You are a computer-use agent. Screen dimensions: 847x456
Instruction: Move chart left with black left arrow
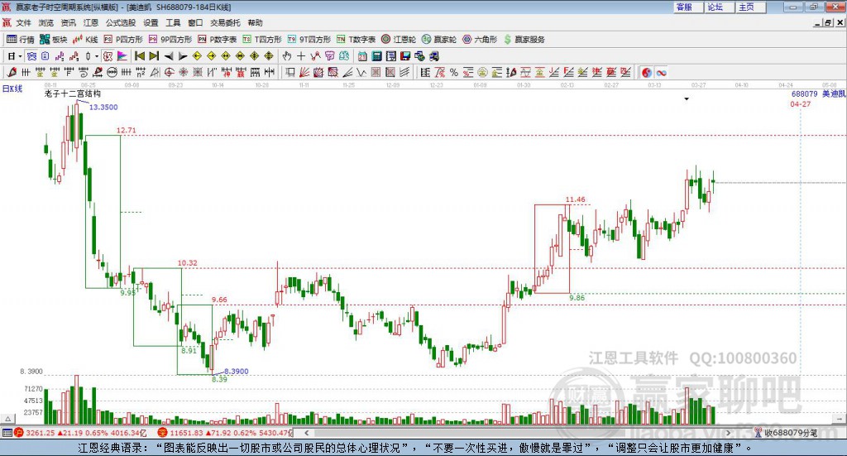pos(169,56)
